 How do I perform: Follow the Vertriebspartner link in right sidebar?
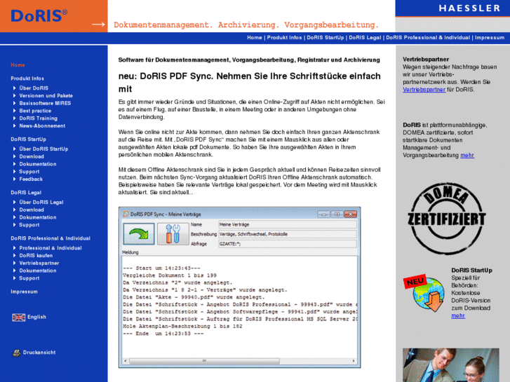click(x=424, y=90)
